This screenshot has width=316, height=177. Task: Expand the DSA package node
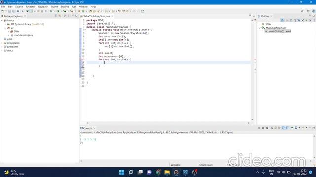pyautogui.click(x=8, y=31)
